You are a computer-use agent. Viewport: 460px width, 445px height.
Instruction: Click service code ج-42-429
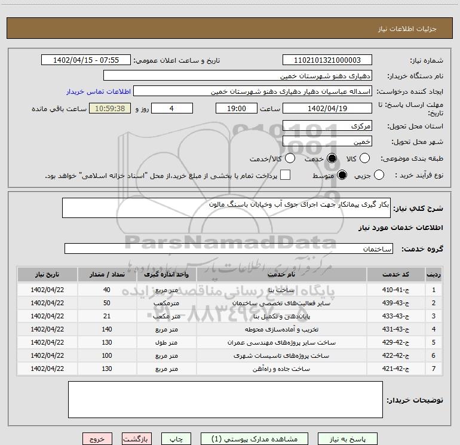(x=395, y=342)
